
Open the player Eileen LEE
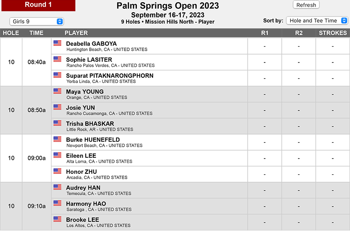click(x=81, y=156)
